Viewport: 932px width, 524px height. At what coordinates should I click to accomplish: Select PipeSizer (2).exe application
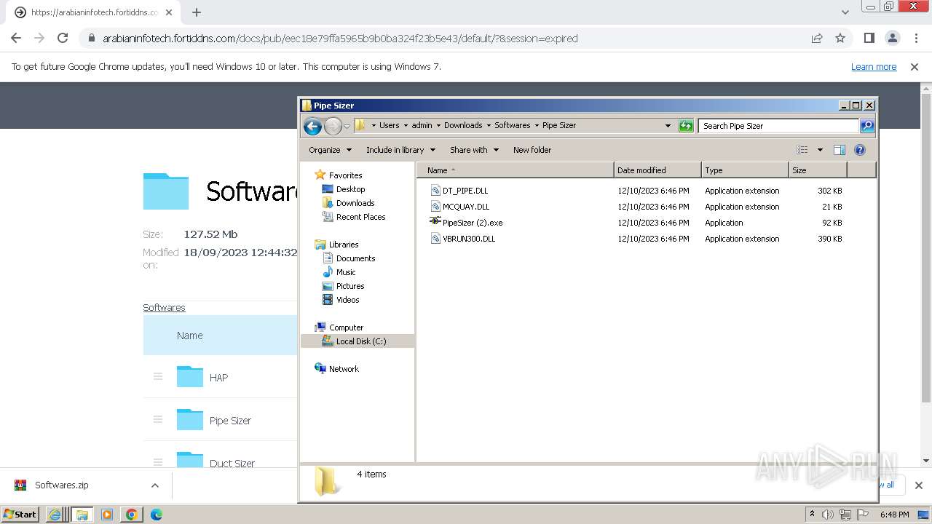(473, 223)
